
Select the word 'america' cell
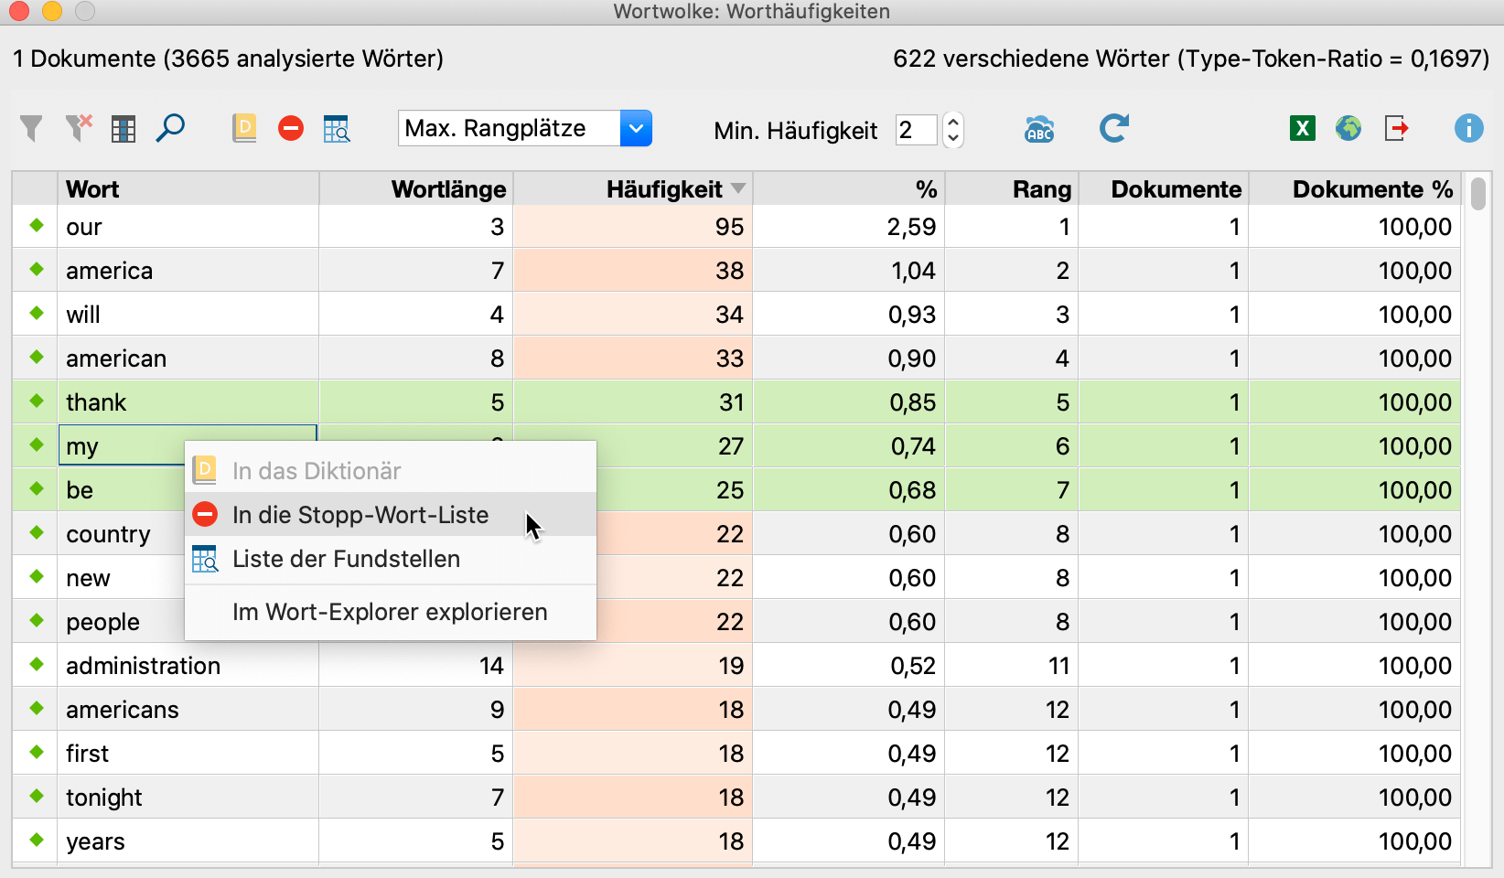pos(188,271)
